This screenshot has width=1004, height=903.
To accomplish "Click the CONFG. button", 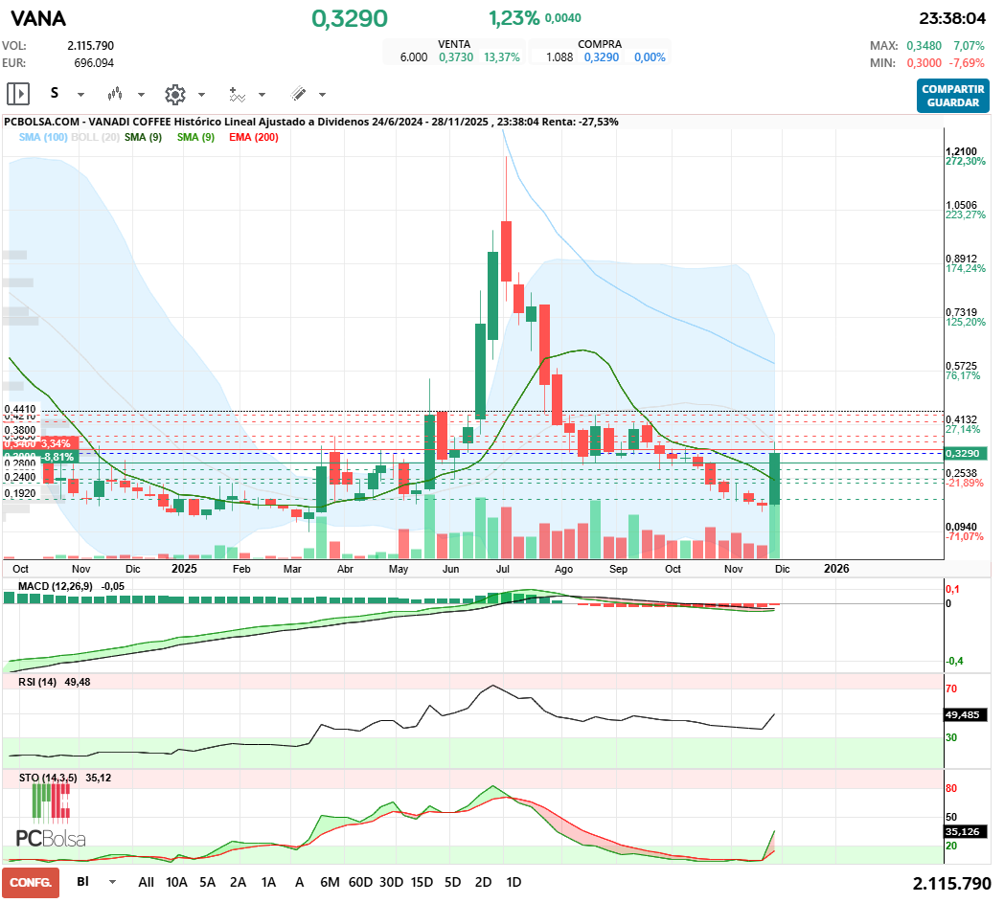I will pyautogui.click(x=31, y=883).
